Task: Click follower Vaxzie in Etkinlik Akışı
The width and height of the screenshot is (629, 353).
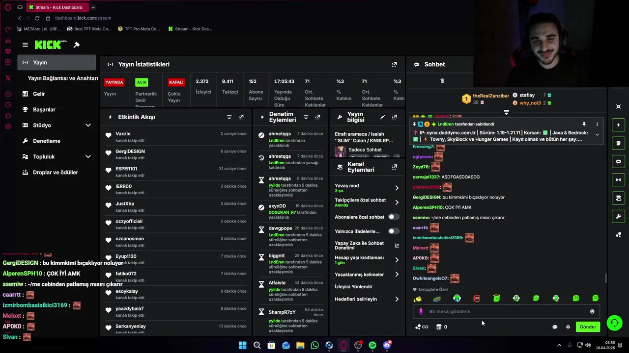Action: click(x=123, y=133)
